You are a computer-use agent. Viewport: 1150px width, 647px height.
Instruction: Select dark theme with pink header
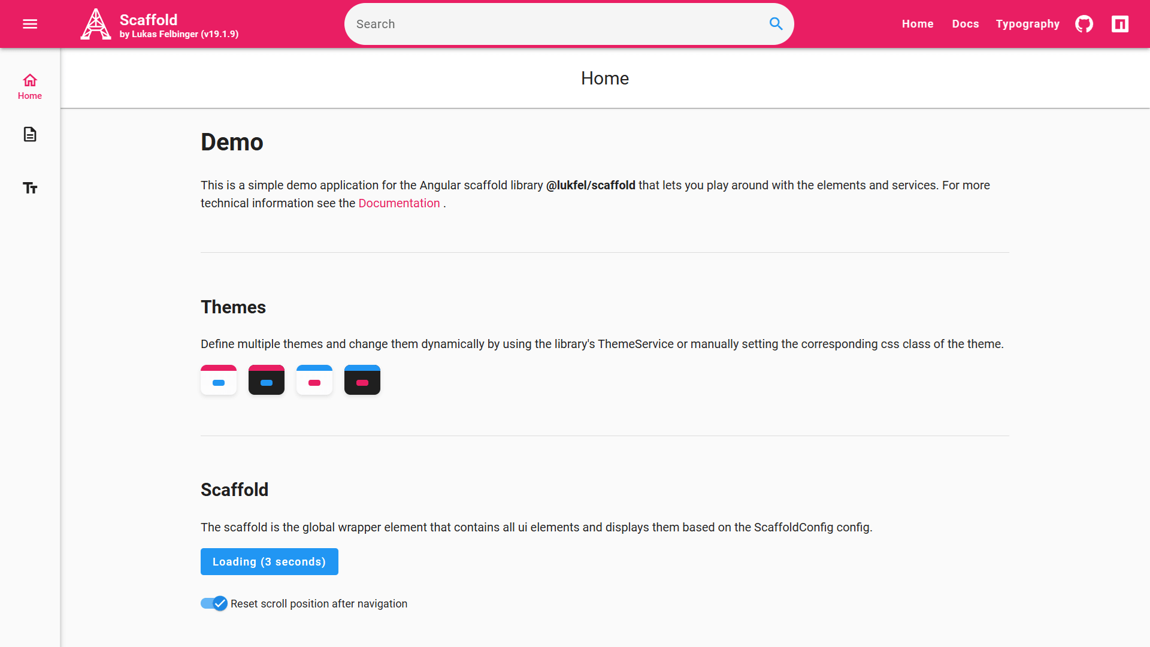coord(267,380)
